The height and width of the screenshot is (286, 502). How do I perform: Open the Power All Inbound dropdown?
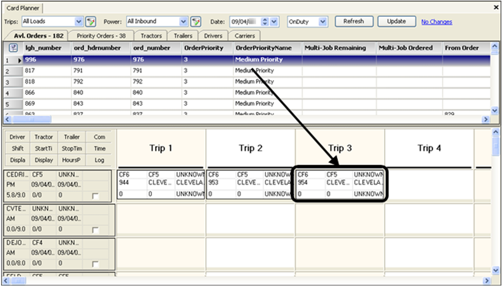point(184,22)
